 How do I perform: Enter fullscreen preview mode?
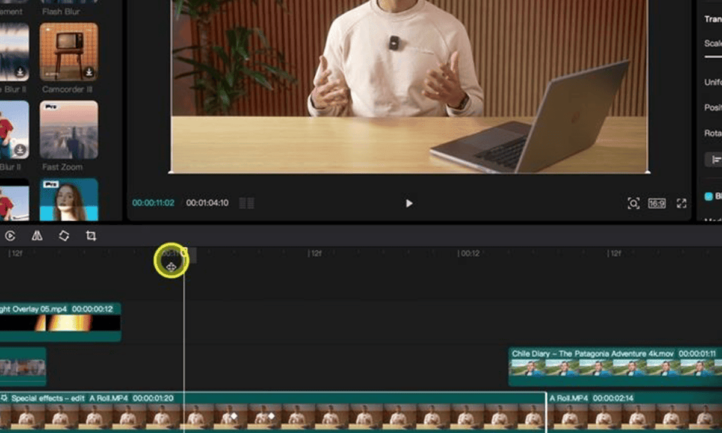pyautogui.click(x=682, y=203)
